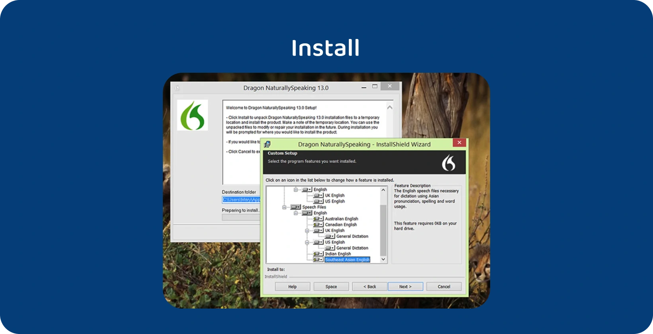This screenshot has width=653, height=334.
Task: Open install-state icon next to Speech Files
Action: click(x=295, y=207)
